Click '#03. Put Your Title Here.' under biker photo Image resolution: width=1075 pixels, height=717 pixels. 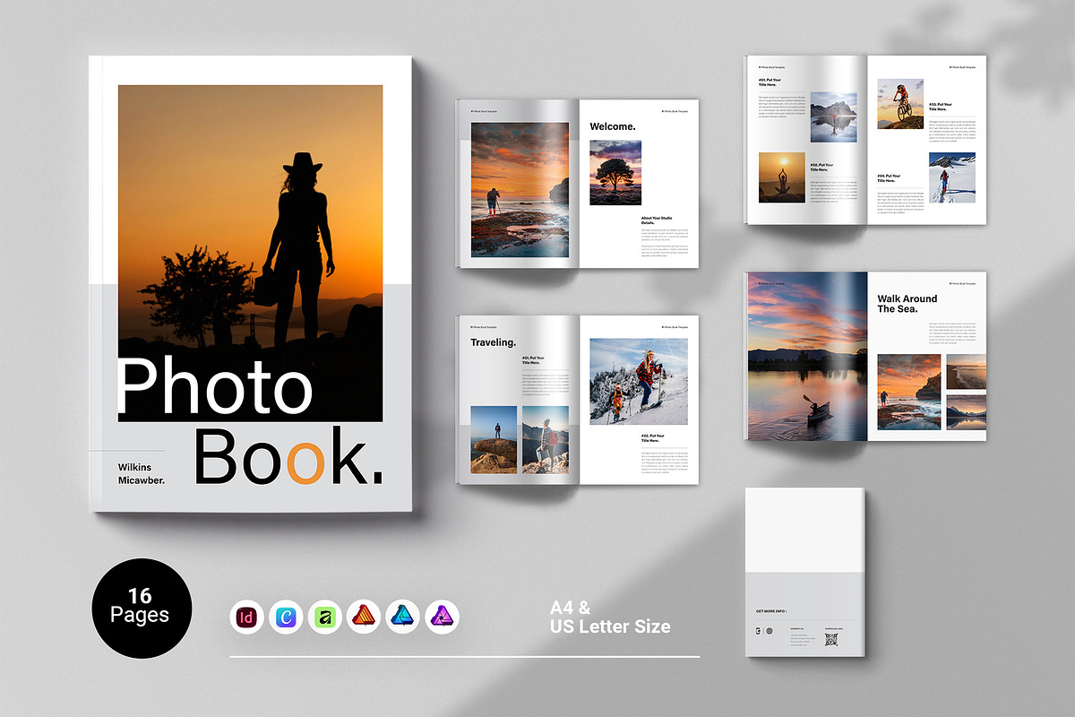942,107
